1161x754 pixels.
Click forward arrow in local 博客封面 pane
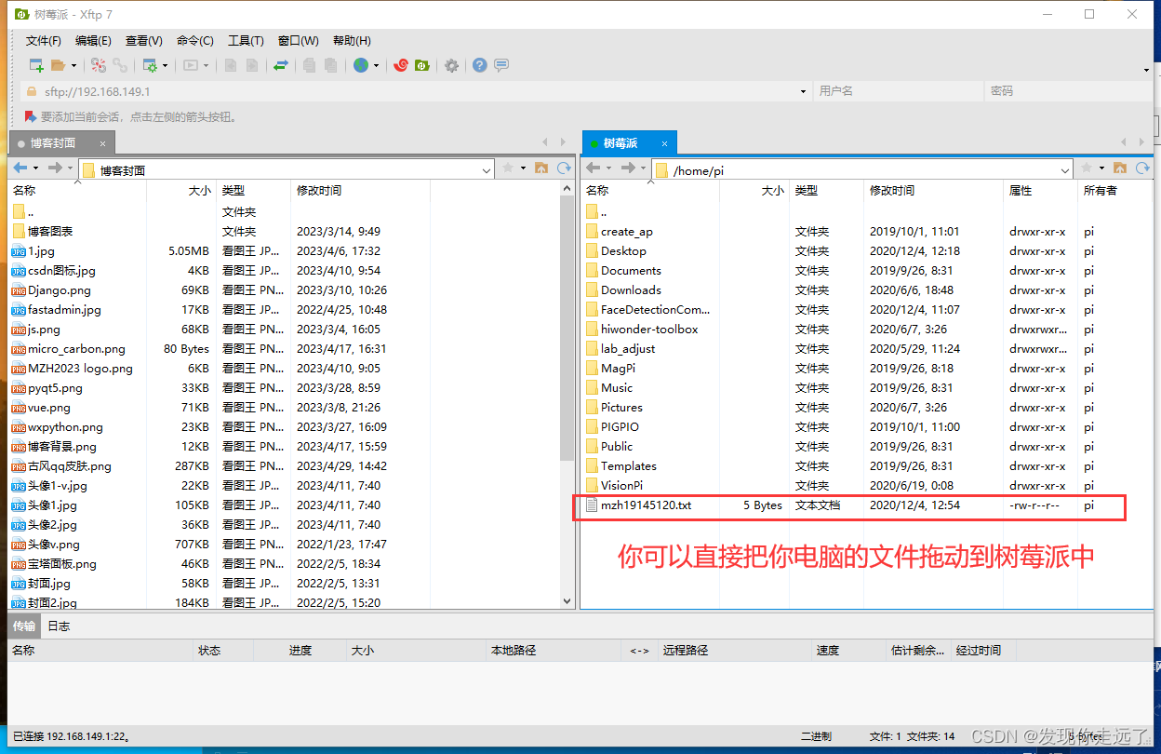(x=55, y=168)
